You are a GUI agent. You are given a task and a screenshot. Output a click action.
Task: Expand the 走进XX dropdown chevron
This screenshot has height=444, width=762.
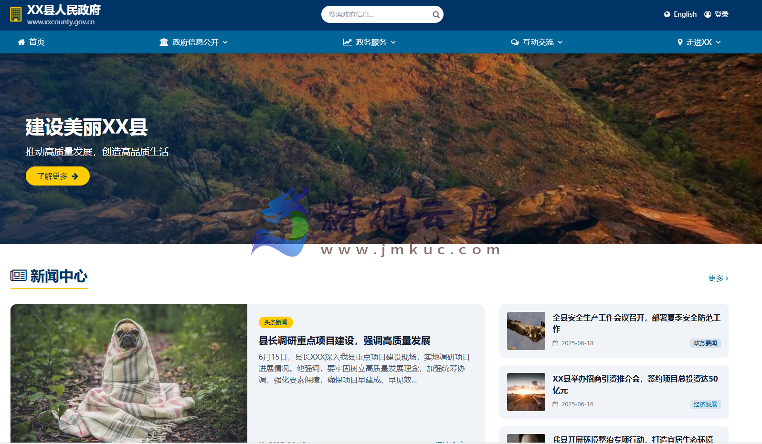(x=718, y=42)
